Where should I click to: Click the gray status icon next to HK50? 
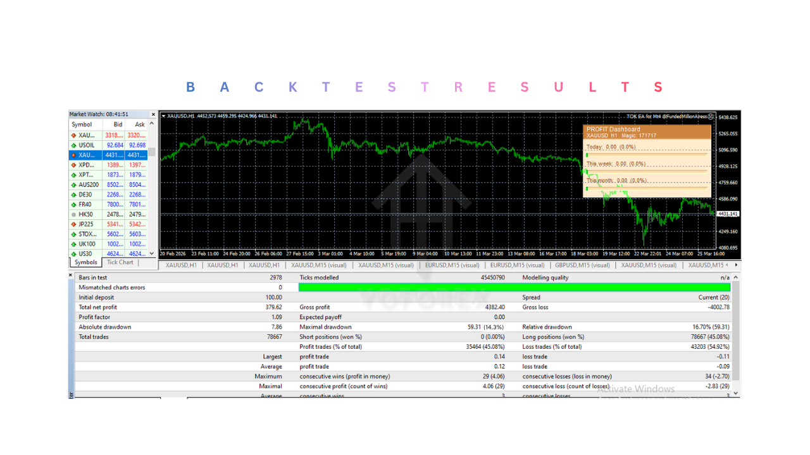[x=74, y=214]
